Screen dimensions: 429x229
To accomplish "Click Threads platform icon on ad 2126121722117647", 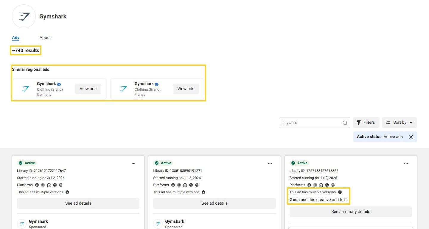I will pos(61,185).
